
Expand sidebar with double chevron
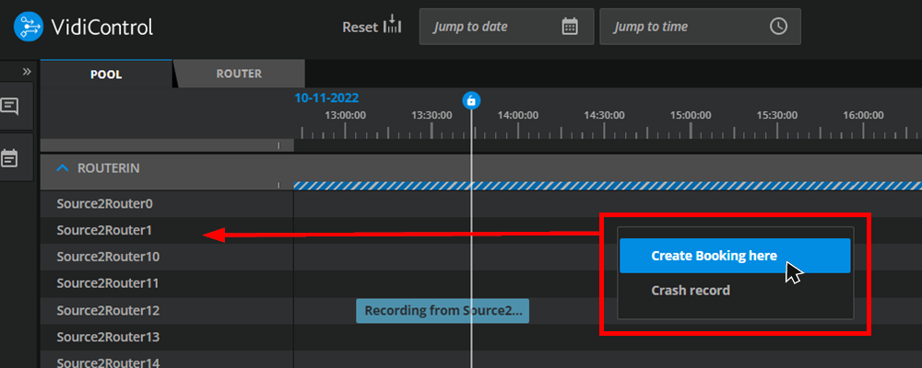click(x=27, y=72)
